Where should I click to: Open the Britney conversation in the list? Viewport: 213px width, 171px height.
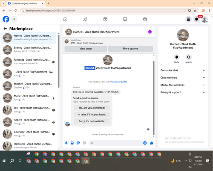point(29,50)
